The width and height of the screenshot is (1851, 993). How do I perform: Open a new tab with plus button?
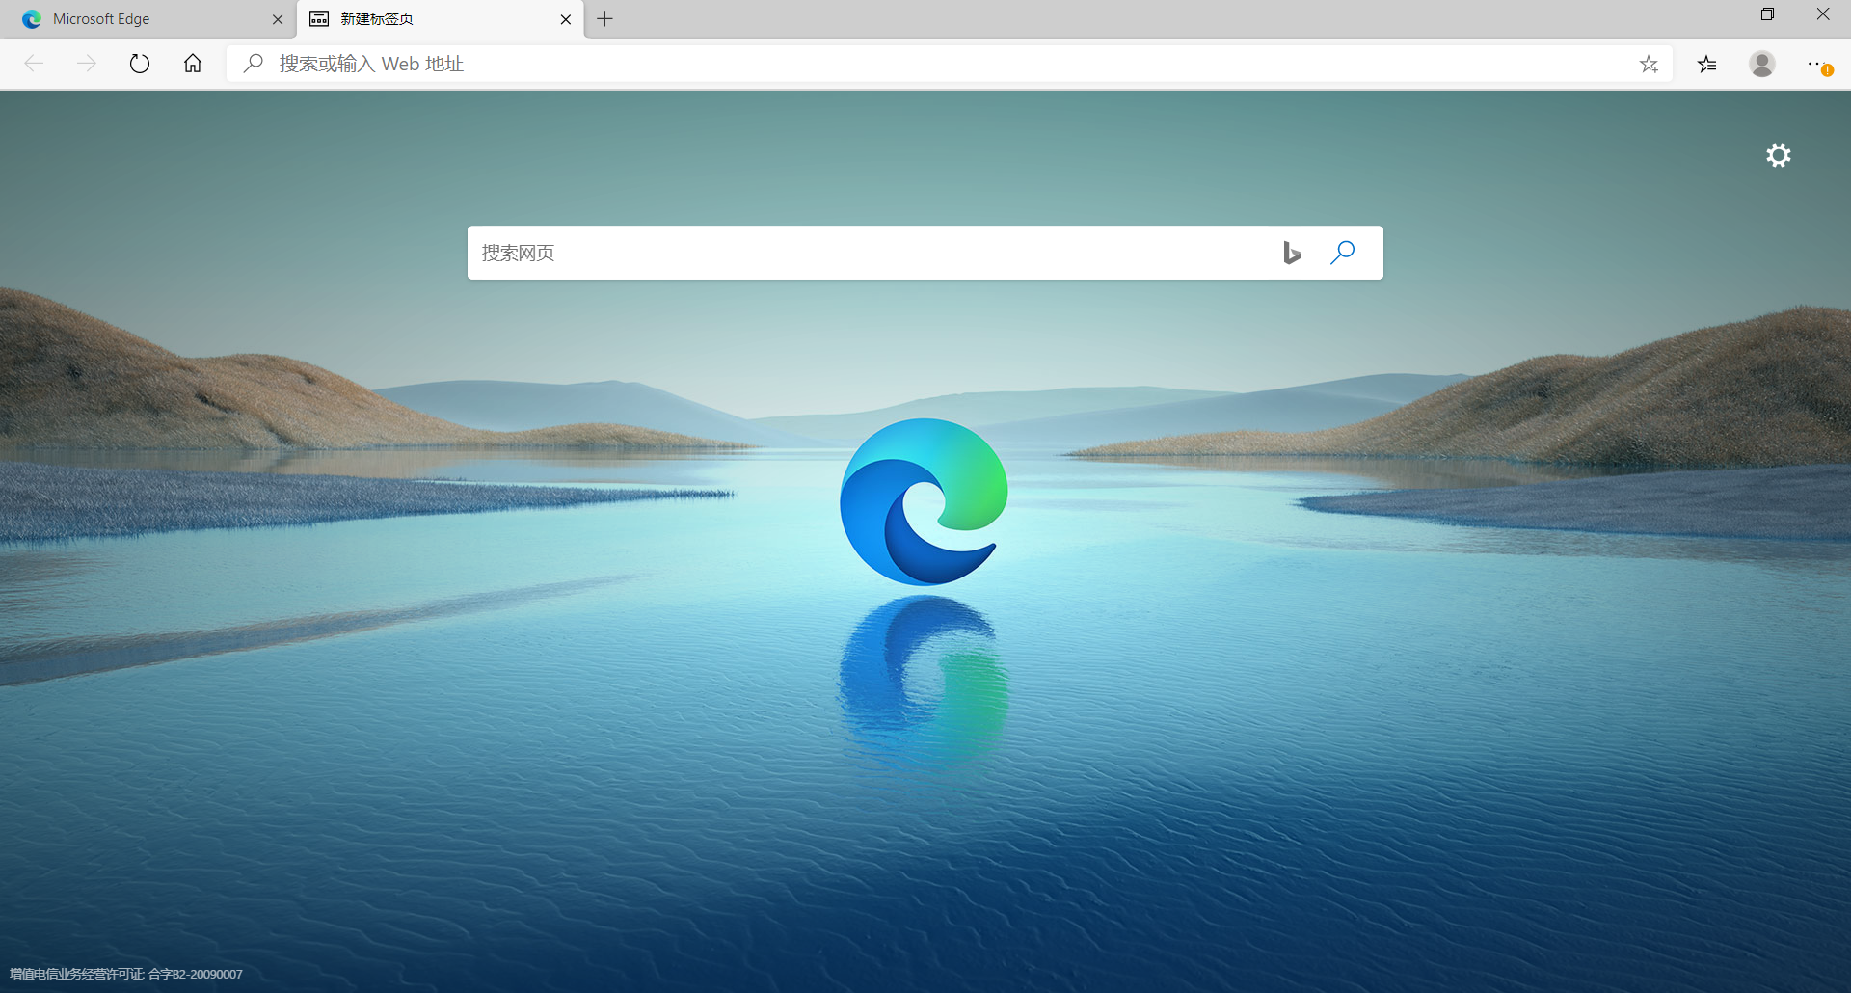604,19
